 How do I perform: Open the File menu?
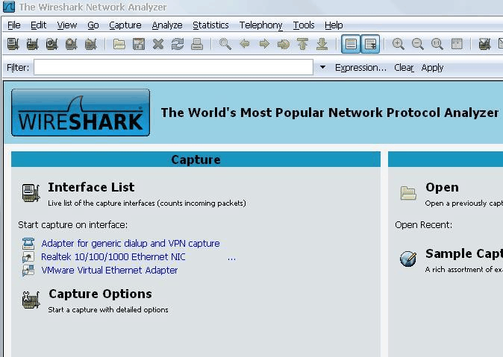13,25
